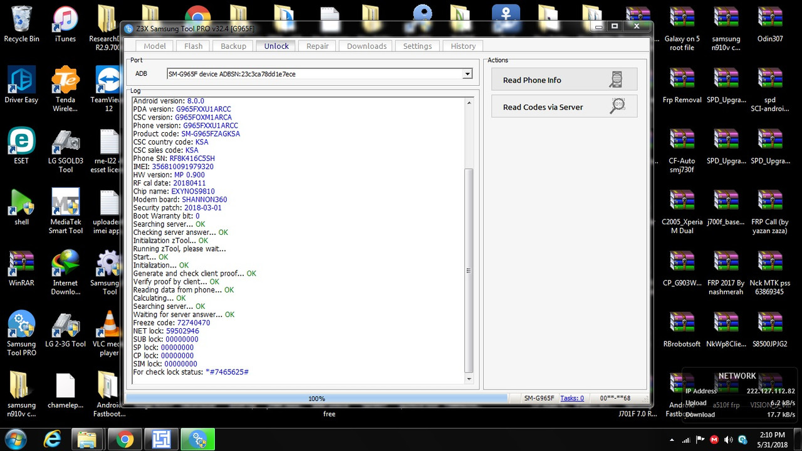
Task: Open Internet Explorer from the taskbar
Action: pos(52,439)
